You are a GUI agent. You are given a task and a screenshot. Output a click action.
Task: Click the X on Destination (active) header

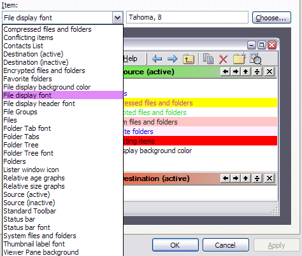point(270,179)
